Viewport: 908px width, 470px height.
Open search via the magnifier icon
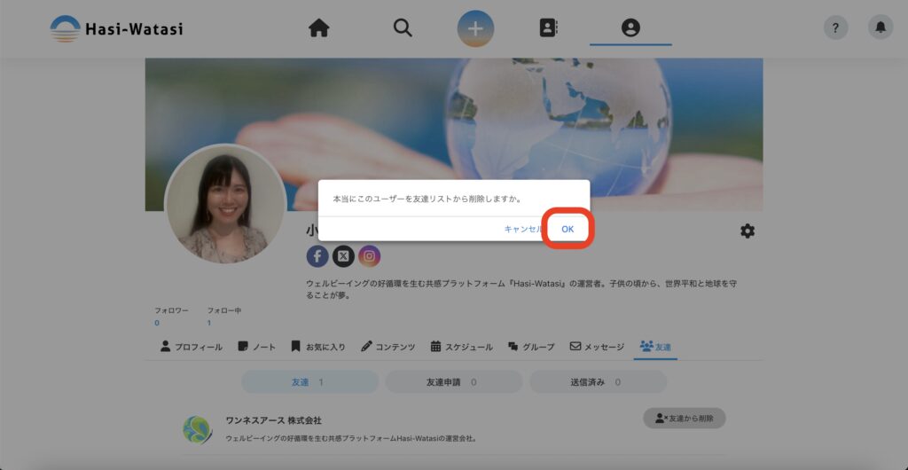[403, 28]
